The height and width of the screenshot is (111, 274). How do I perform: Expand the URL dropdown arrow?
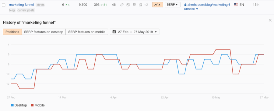tap(197, 9)
